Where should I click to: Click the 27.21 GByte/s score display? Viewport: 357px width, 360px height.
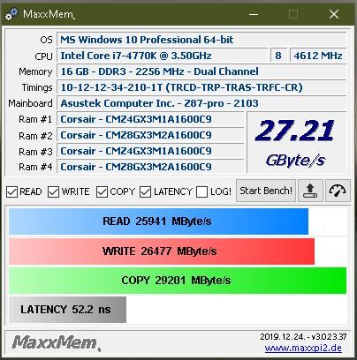tap(296, 143)
